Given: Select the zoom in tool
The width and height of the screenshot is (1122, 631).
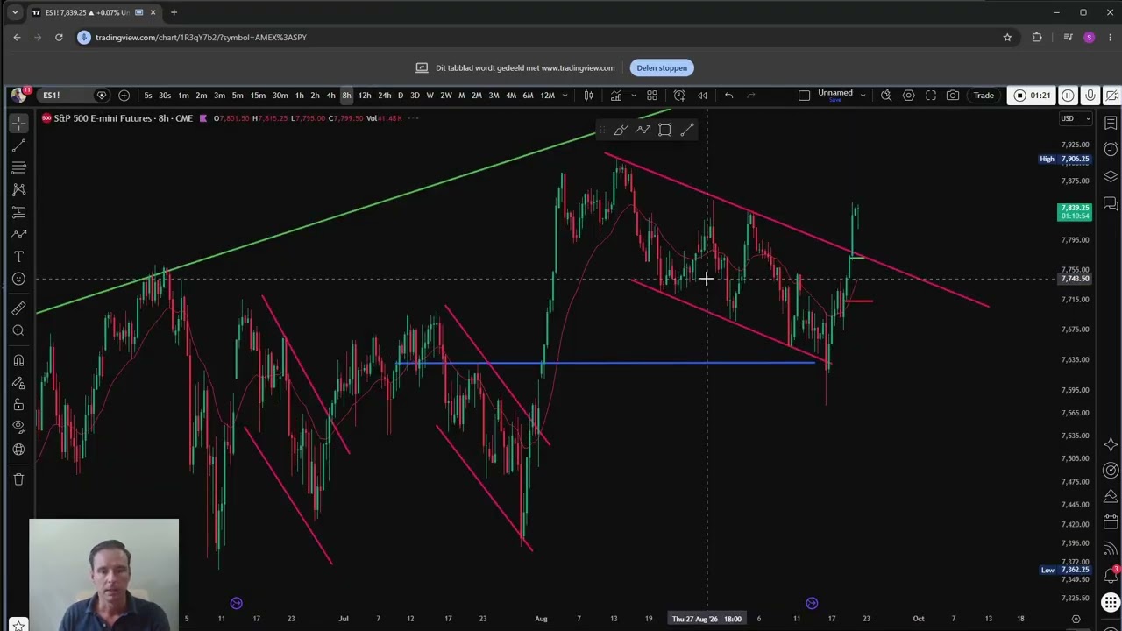Looking at the screenshot, I should tap(18, 330).
